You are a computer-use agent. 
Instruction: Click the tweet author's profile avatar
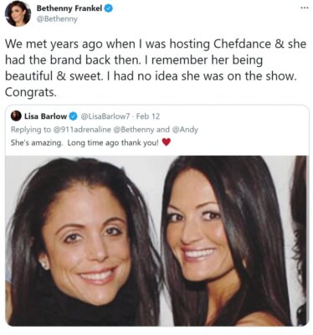(x=18, y=13)
